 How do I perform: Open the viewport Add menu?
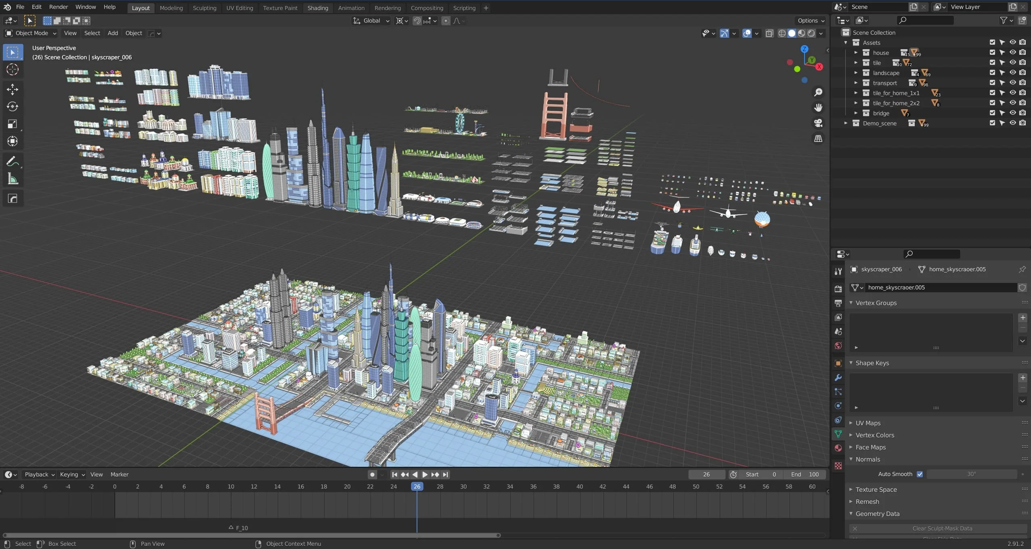point(113,33)
